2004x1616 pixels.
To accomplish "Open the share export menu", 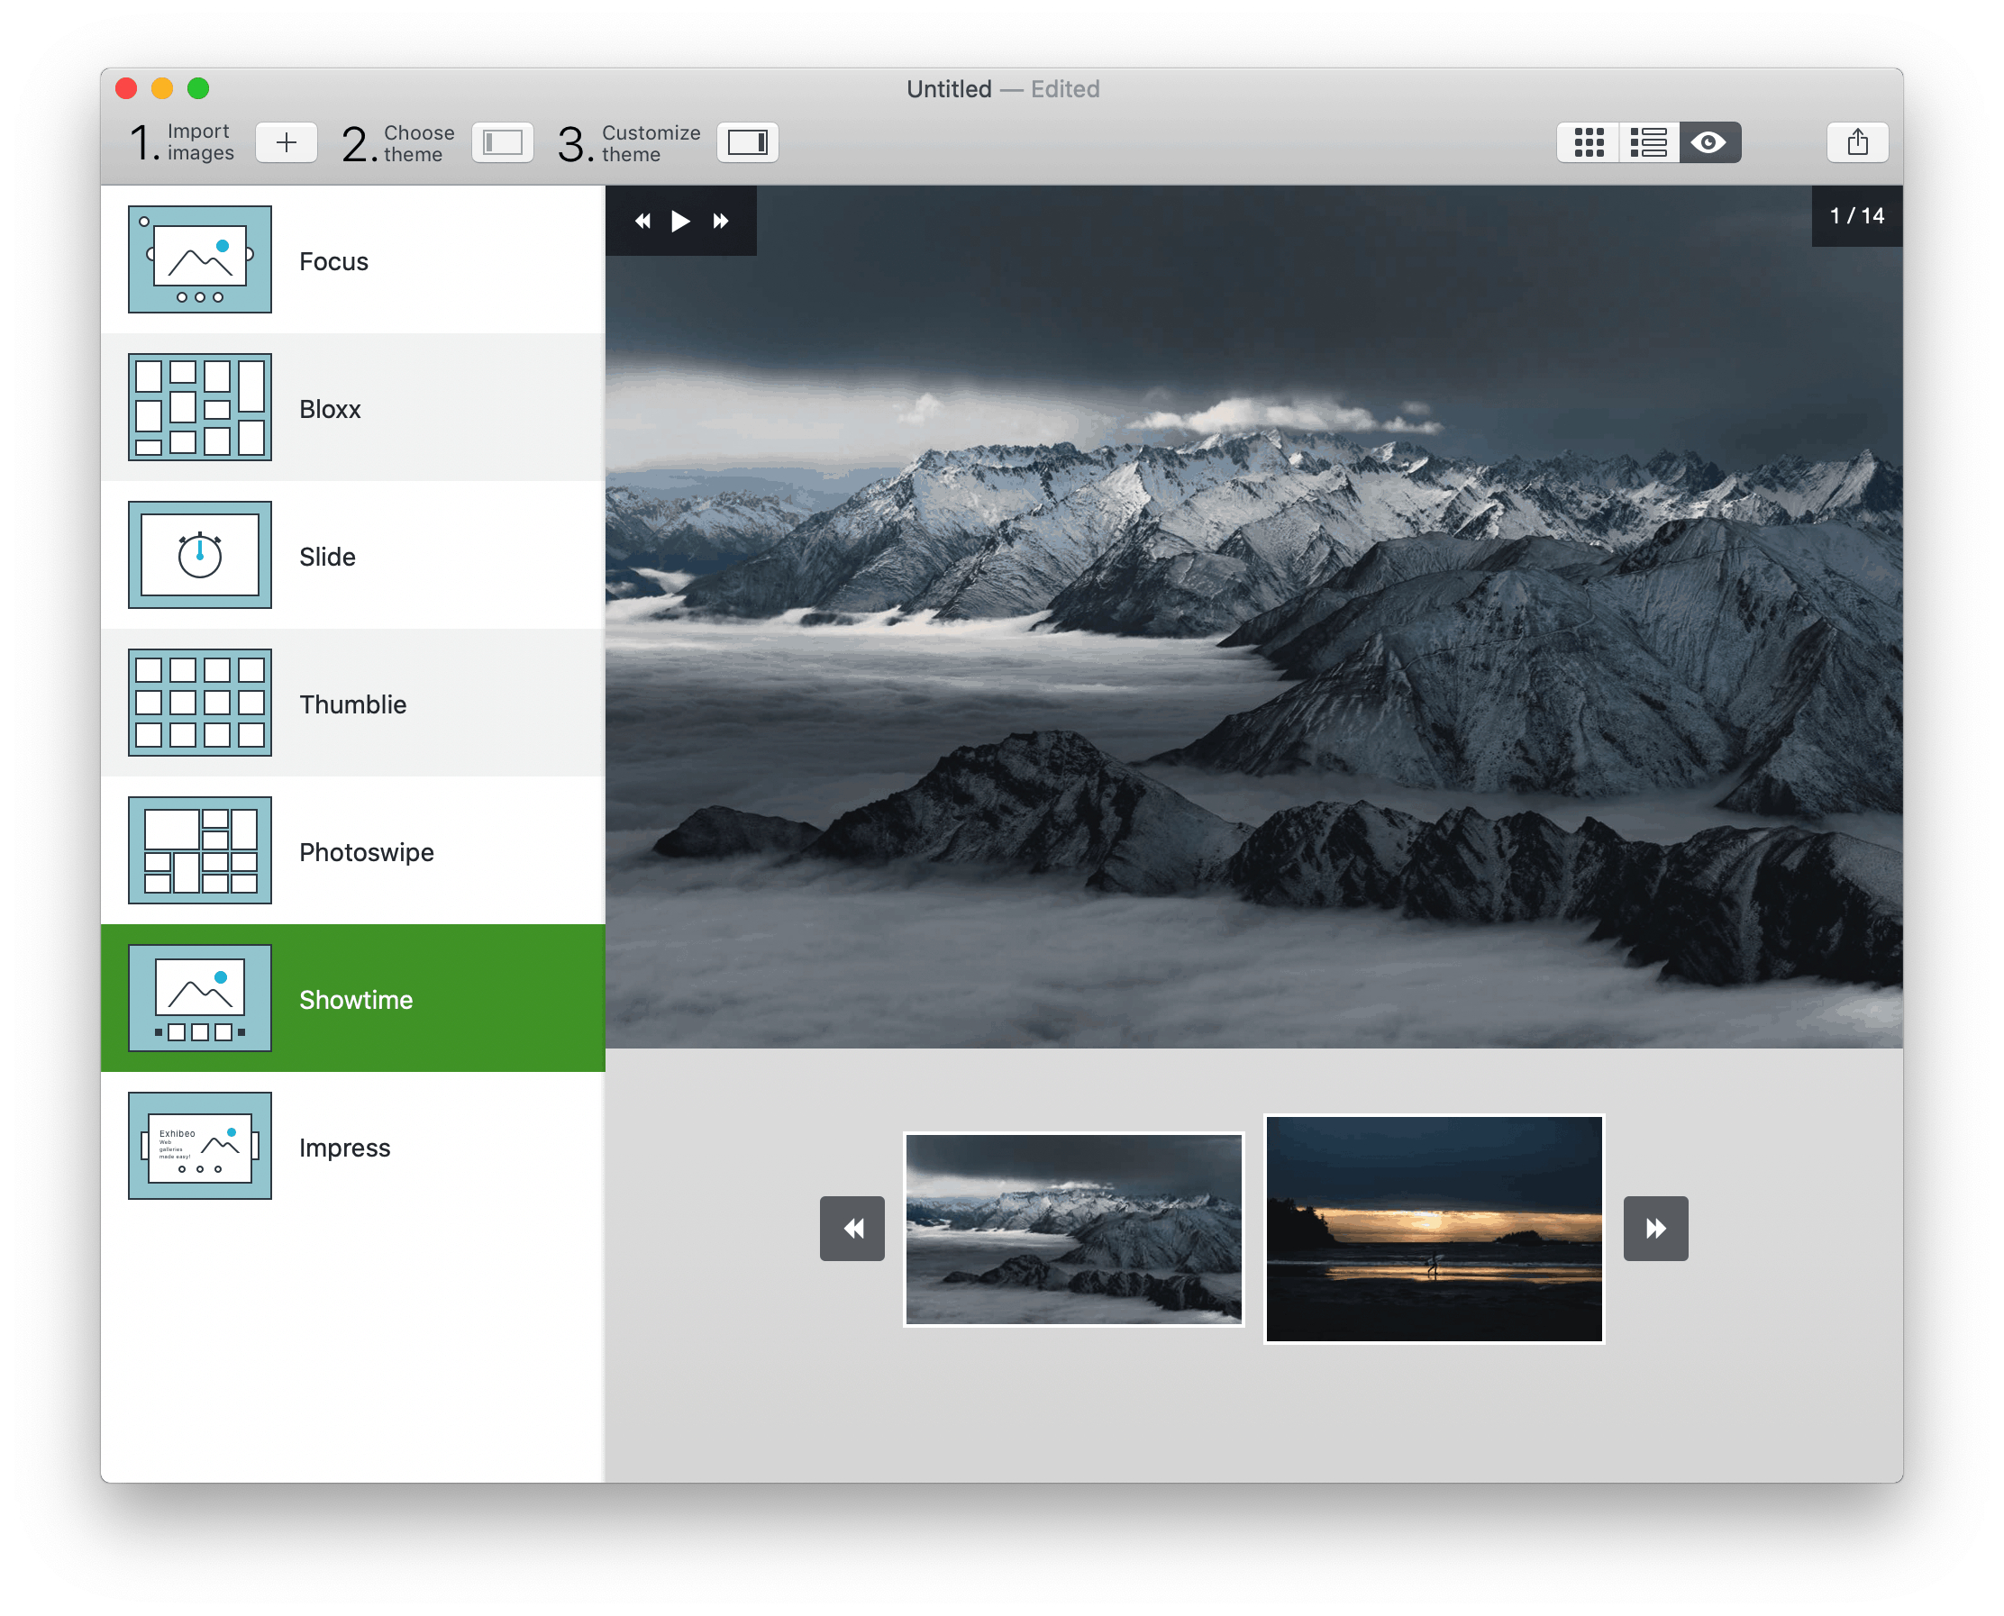I will pyautogui.click(x=1857, y=142).
